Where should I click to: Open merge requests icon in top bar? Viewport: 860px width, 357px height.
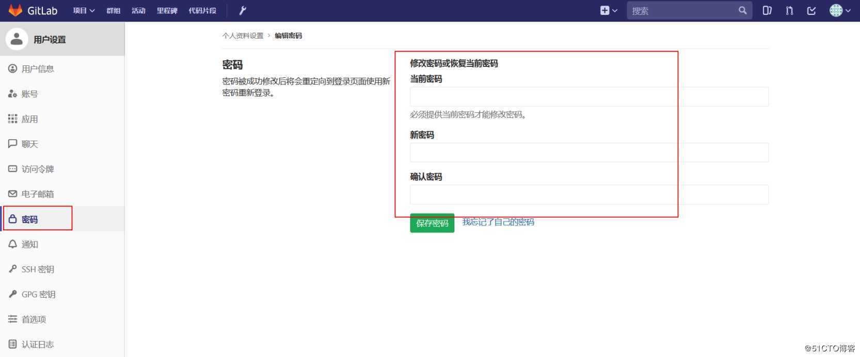tap(789, 10)
